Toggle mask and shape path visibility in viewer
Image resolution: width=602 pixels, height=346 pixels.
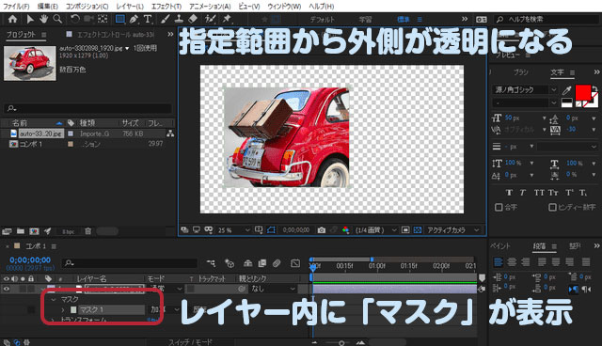[271, 229]
